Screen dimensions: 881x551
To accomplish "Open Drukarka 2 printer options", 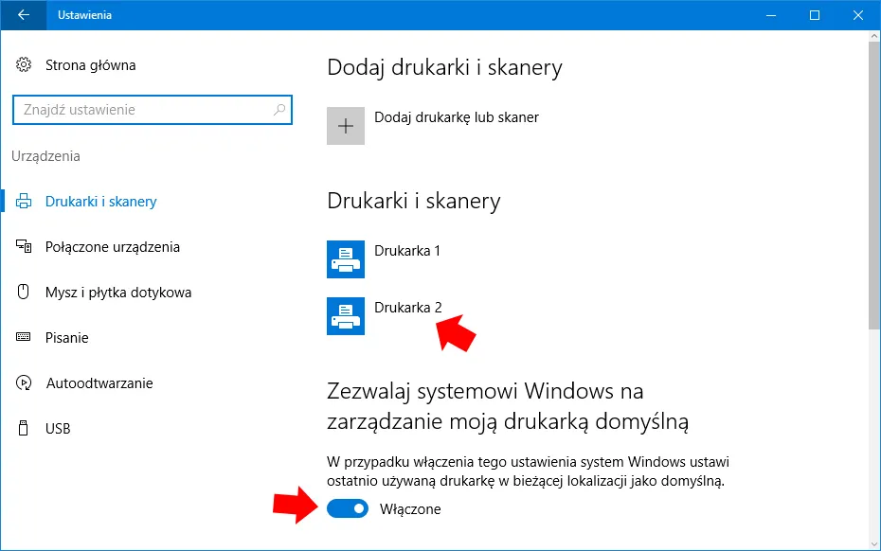I will [408, 307].
